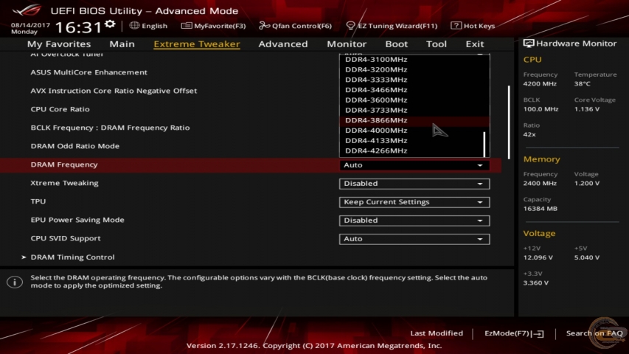The image size is (629, 354).
Task: Open the Tool tab
Action: (436, 44)
